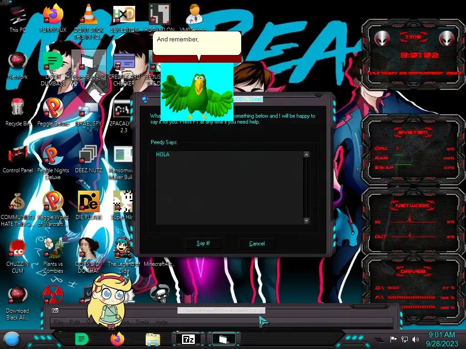Open the Super Hik pixel-art shortcut
The image size is (466, 349).
[x=122, y=205]
